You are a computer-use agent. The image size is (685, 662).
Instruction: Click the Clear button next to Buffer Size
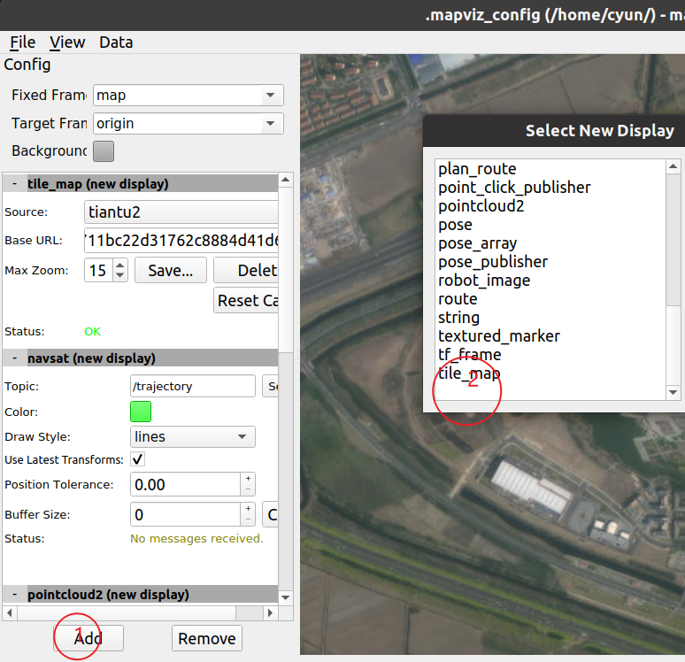tap(271, 515)
